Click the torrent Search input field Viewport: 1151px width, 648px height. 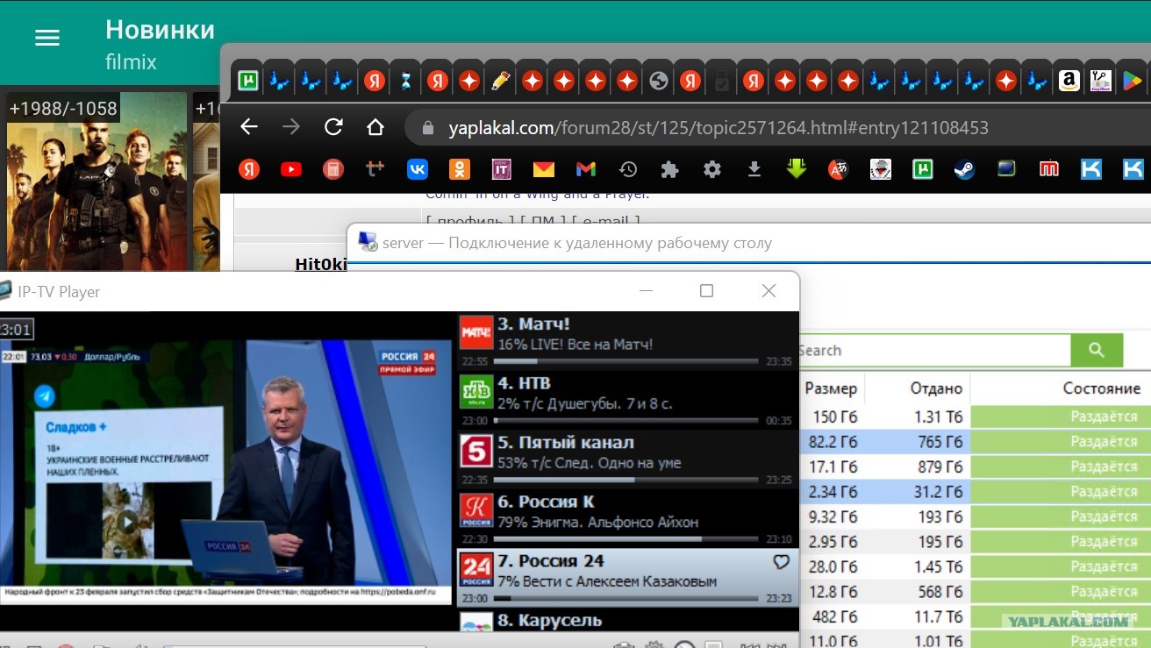935,350
